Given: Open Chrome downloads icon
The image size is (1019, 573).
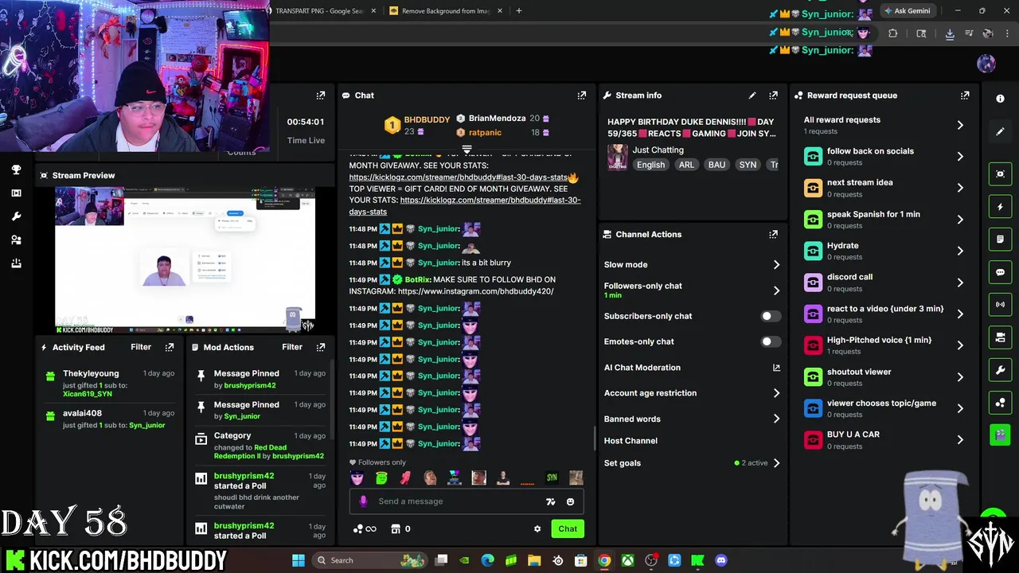Looking at the screenshot, I should coord(950,33).
